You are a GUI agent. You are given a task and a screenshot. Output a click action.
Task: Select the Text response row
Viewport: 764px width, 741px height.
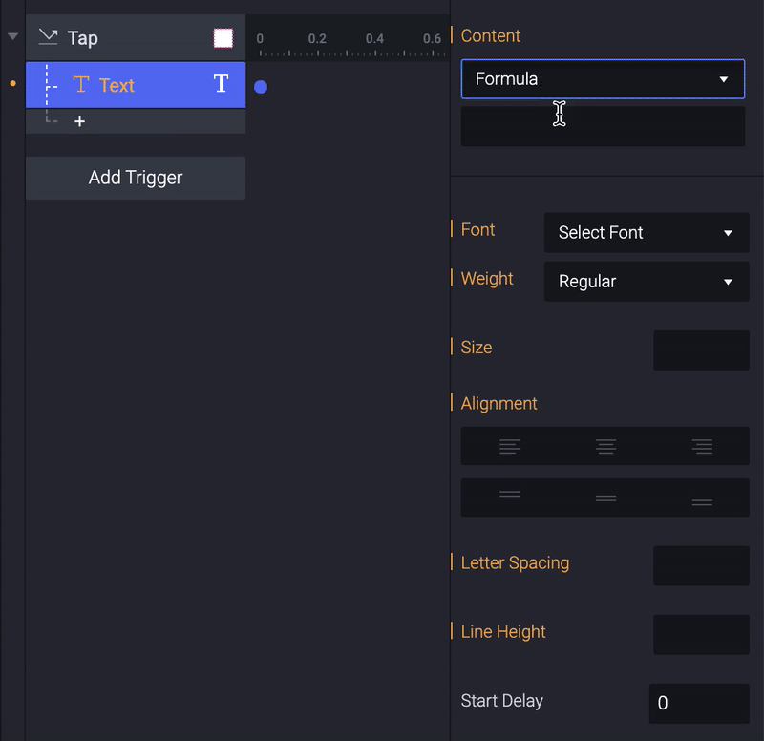[x=136, y=85]
